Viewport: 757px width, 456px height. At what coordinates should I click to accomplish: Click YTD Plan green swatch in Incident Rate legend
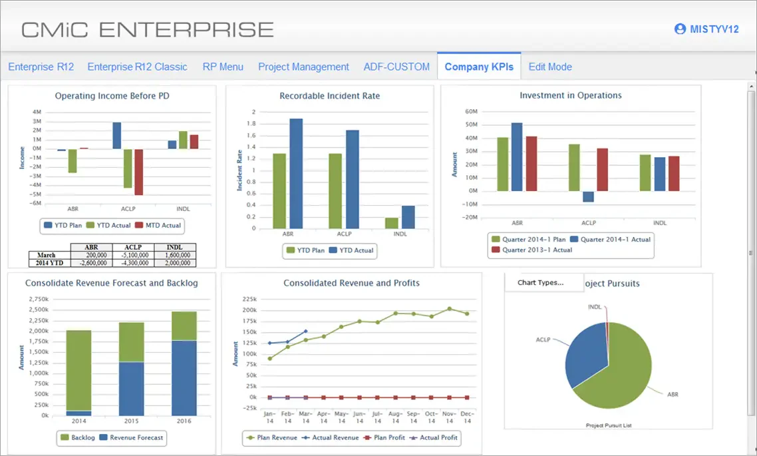point(291,250)
